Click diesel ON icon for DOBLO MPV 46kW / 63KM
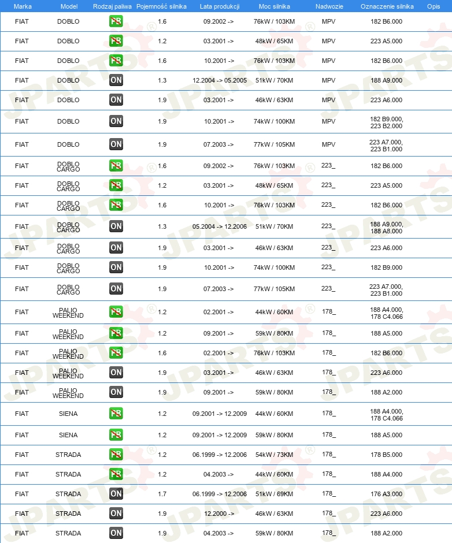 [116, 100]
